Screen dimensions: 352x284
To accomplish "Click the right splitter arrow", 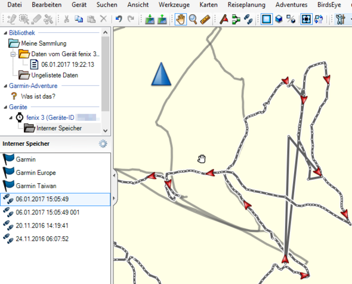I will click(114, 198).
